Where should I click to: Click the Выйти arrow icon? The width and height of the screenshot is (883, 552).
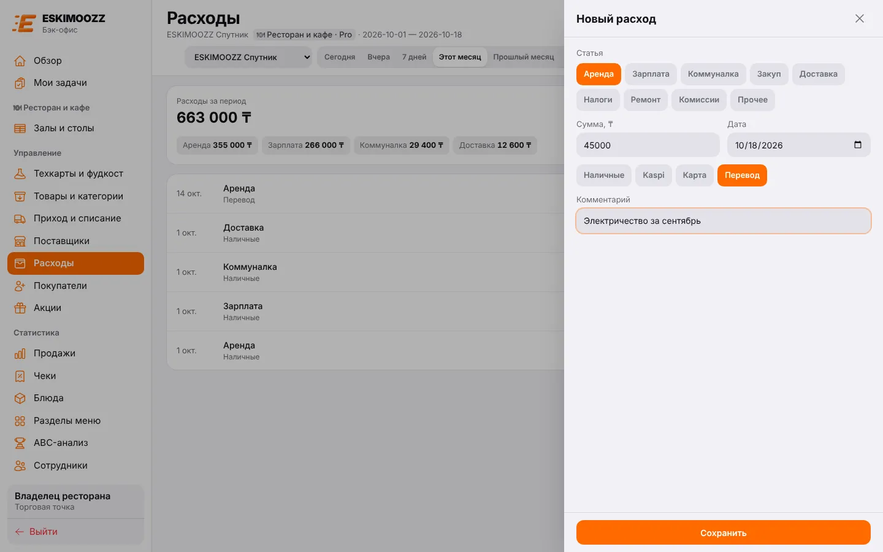[20, 532]
